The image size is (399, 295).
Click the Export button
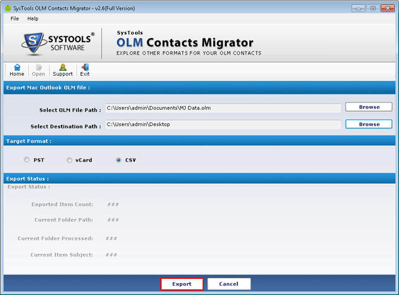point(181,284)
